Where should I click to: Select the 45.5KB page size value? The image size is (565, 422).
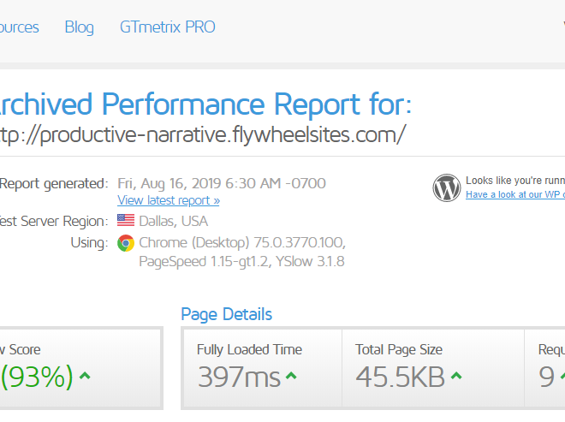tap(401, 377)
